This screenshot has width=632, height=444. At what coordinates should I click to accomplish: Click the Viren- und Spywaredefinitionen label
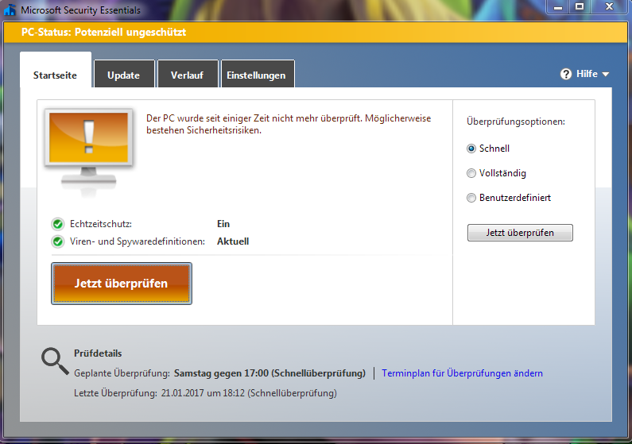pyautogui.click(x=138, y=241)
